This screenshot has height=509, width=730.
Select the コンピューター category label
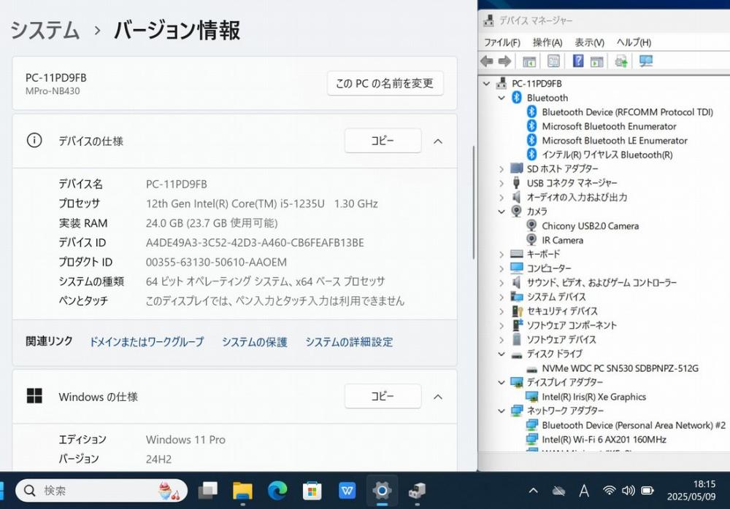tap(549, 268)
